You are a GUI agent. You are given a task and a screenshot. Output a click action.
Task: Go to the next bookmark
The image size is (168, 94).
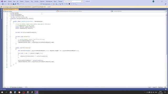click(73, 4)
